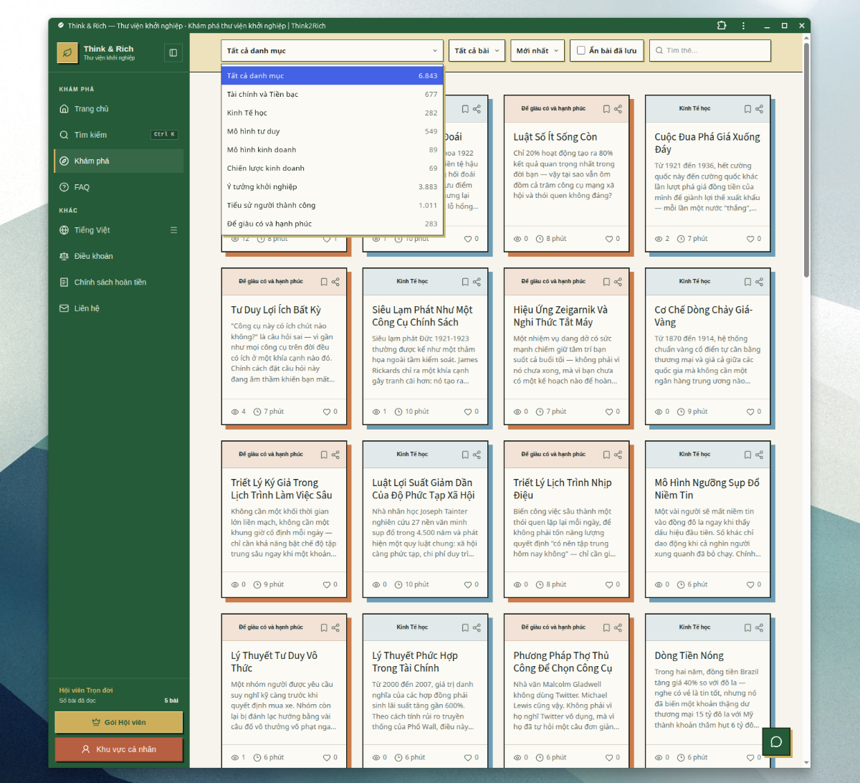The width and height of the screenshot is (860, 783).
Task: Choose Mô hình kinh doanh category
Action: click(x=332, y=150)
